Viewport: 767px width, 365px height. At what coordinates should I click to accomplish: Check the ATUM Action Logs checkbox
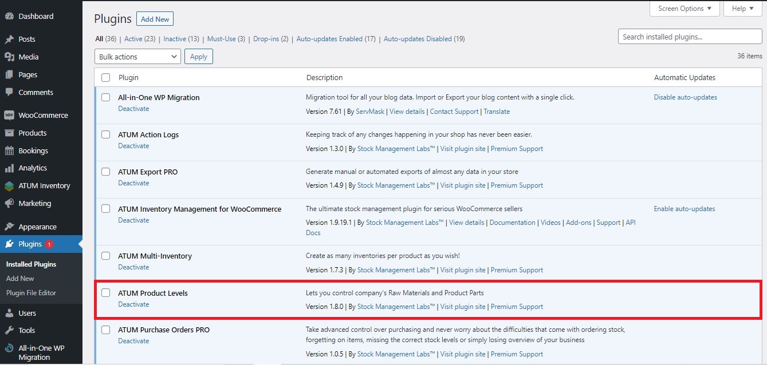105,134
